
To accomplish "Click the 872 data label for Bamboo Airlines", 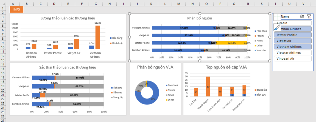I will (x=28, y=44).
